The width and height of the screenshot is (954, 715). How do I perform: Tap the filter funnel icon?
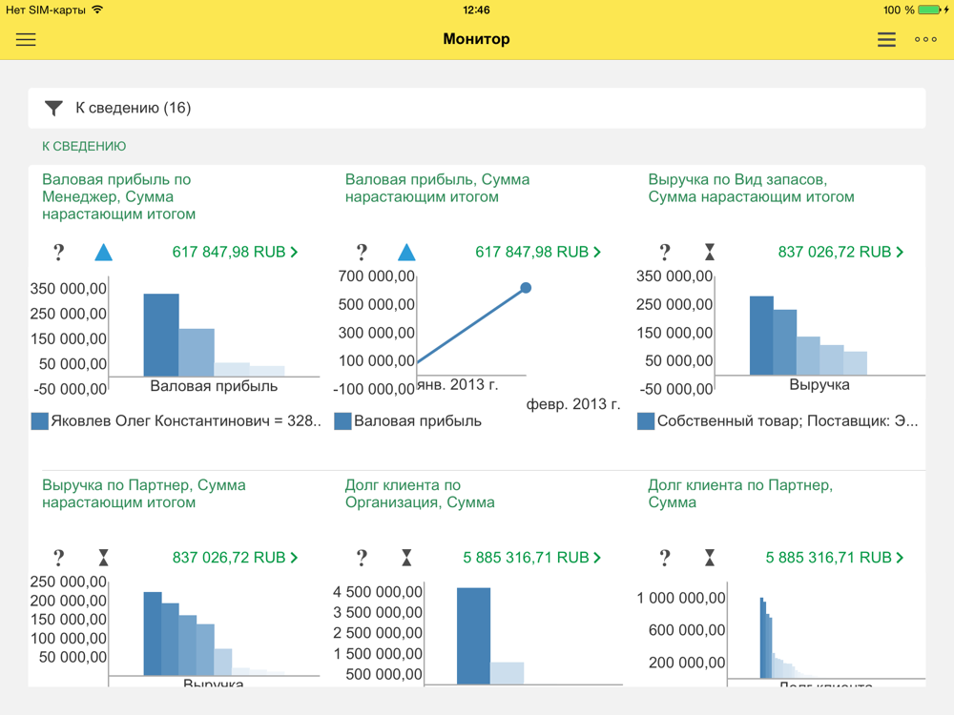tap(53, 108)
